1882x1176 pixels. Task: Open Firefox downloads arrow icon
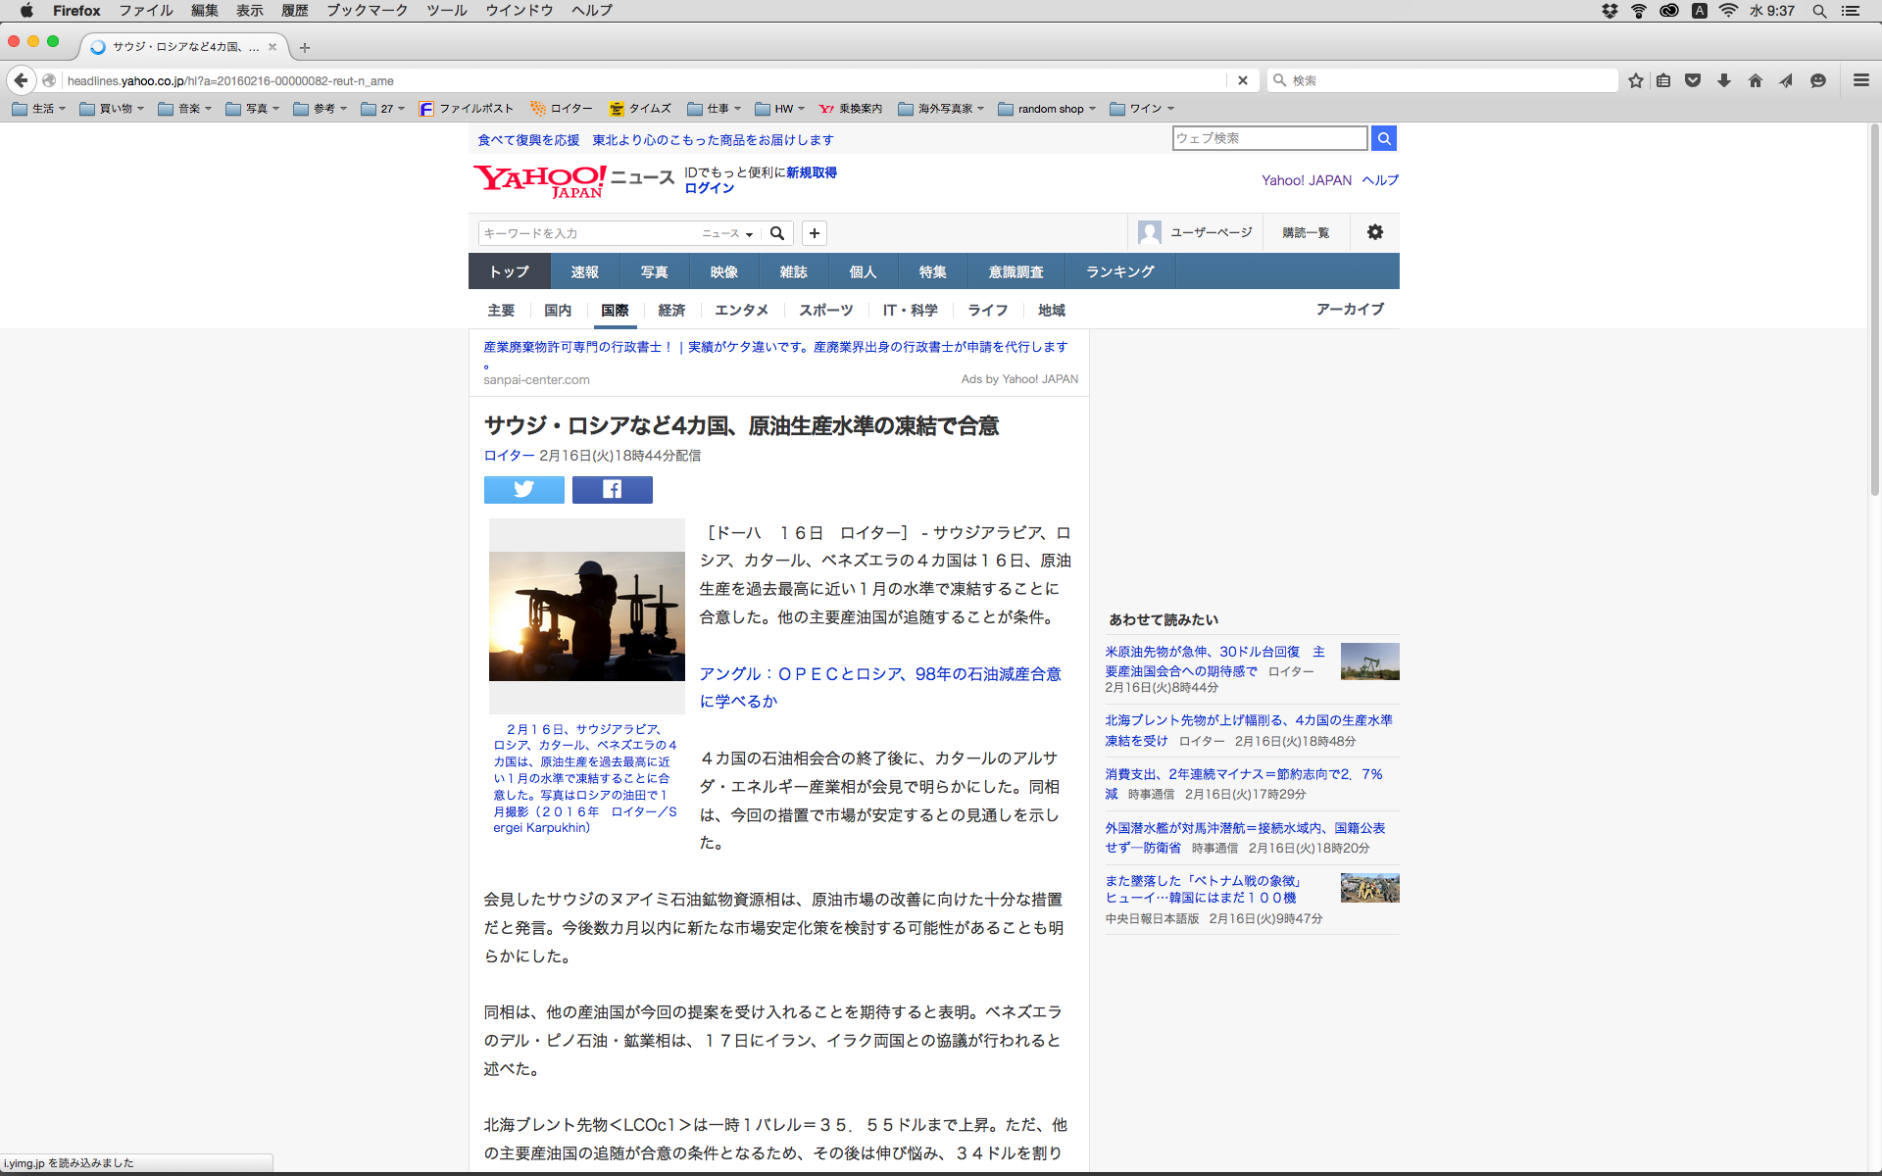[1723, 80]
